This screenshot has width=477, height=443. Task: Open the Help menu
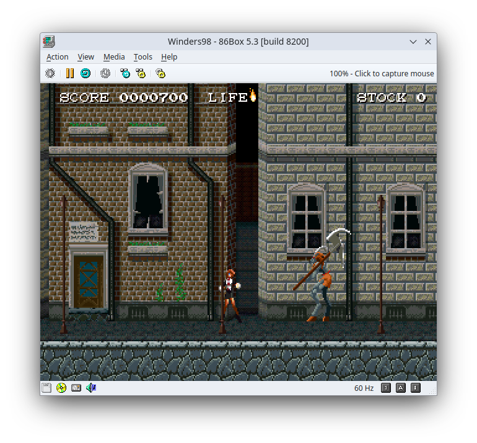point(169,56)
